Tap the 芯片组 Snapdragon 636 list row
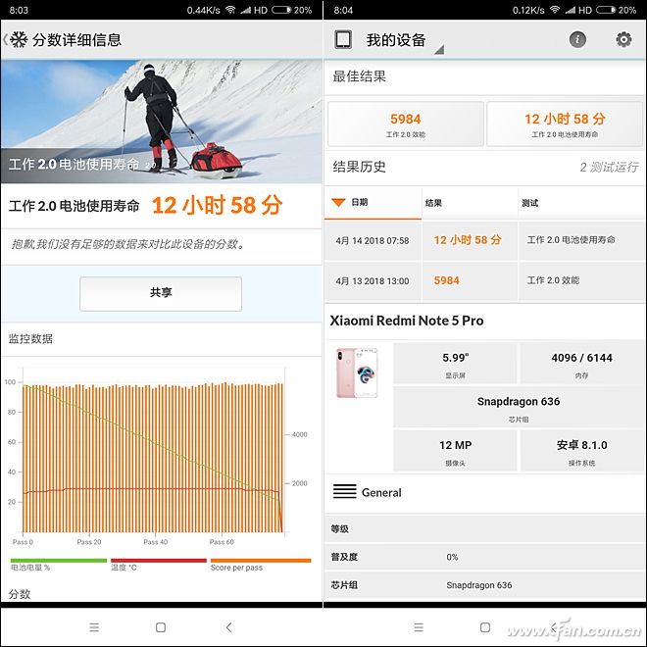This screenshot has height=647, width=647. pyautogui.click(x=484, y=584)
